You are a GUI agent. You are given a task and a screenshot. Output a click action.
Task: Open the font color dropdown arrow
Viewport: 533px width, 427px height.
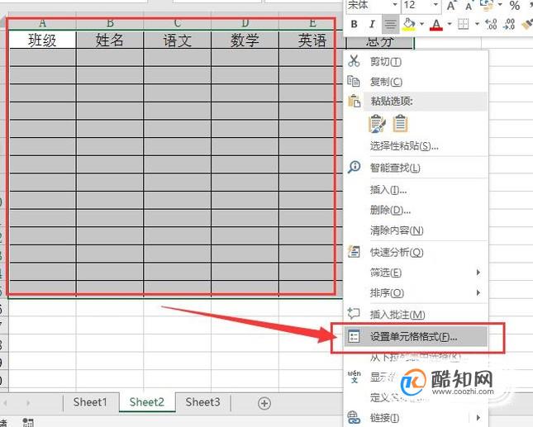tap(450, 24)
